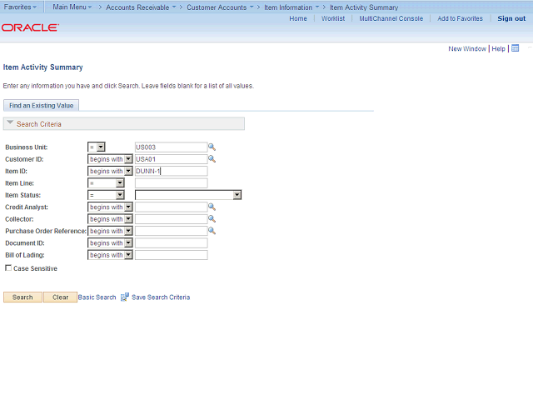Open Customer Accounts breadcrumb menu
Screen dimensions: 533x400
click(220, 7)
